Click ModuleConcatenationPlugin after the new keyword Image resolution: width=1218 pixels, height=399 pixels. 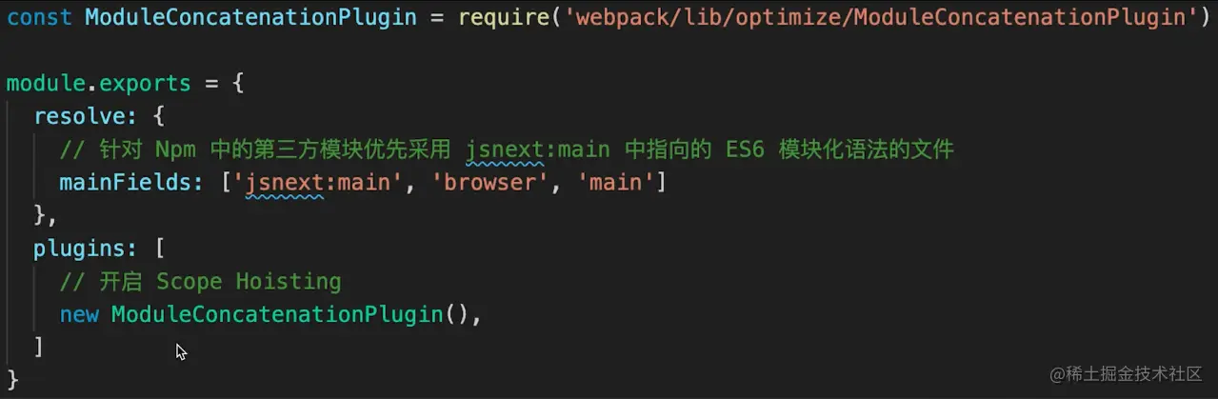[277, 314]
